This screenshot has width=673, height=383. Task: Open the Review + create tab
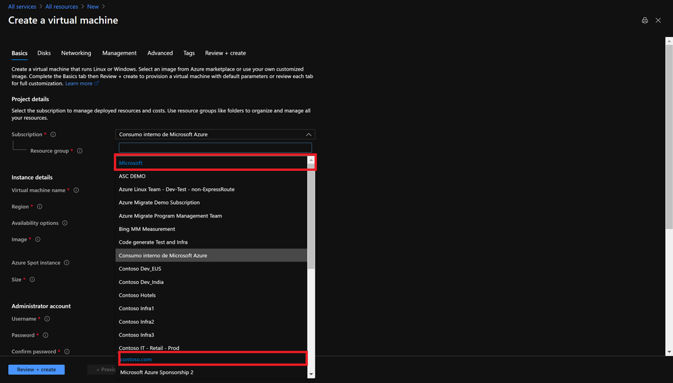pos(225,53)
